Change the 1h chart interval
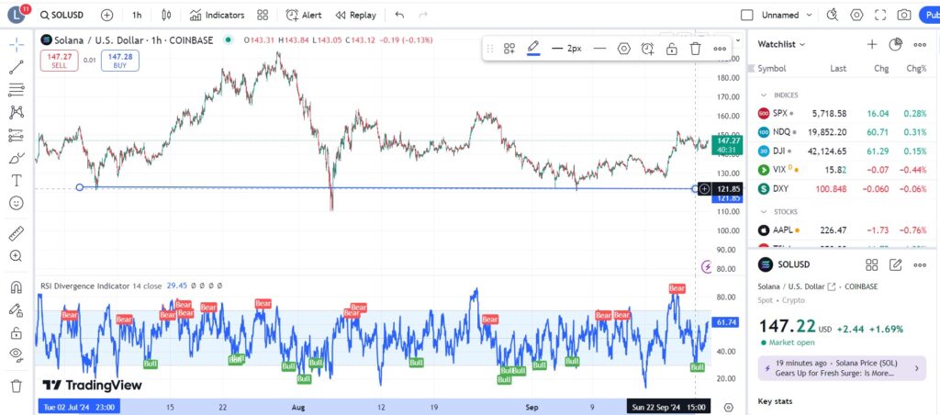Image resolution: width=940 pixels, height=415 pixels. [137, 15]
